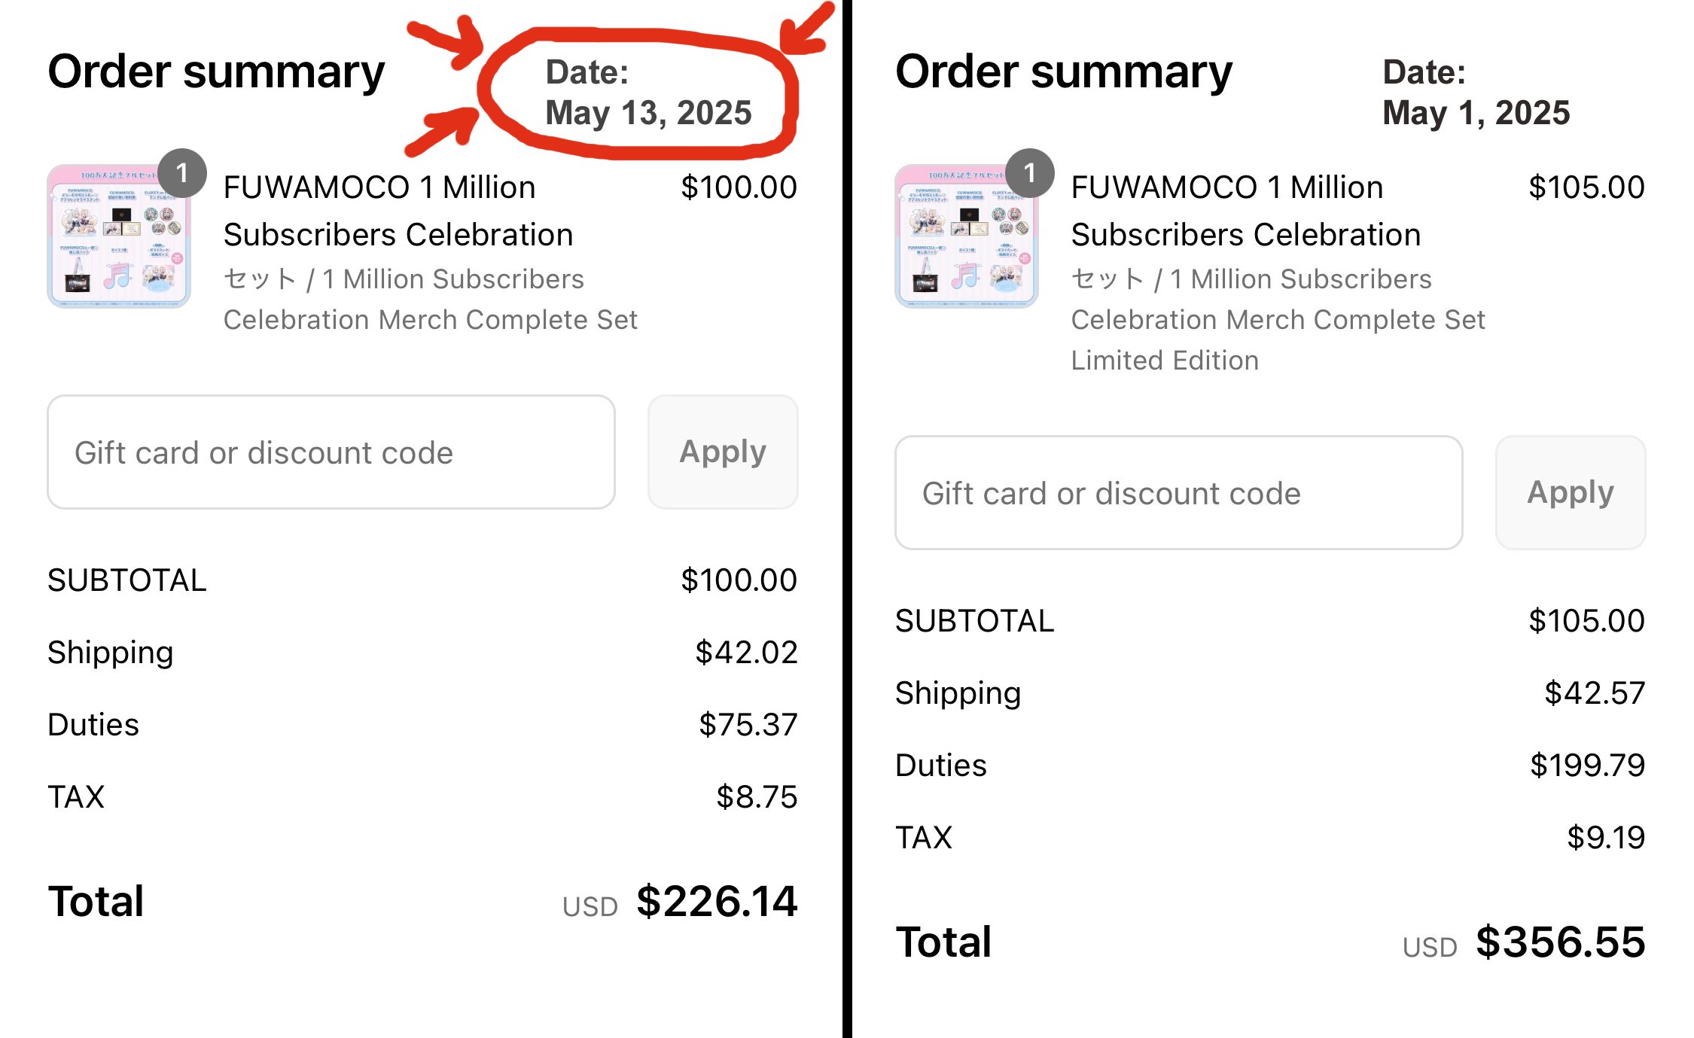Image resolution: width=1694 pixels, height=1038 pixels.
Task: Click the $75.37 duties amount
Action: tap(747, 724)
